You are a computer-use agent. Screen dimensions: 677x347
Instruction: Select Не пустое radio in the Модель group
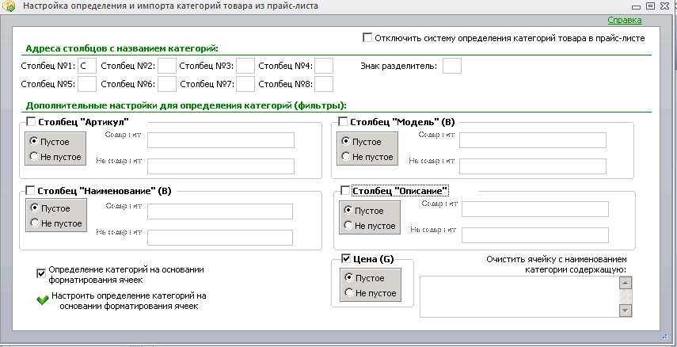click(345, 156)
